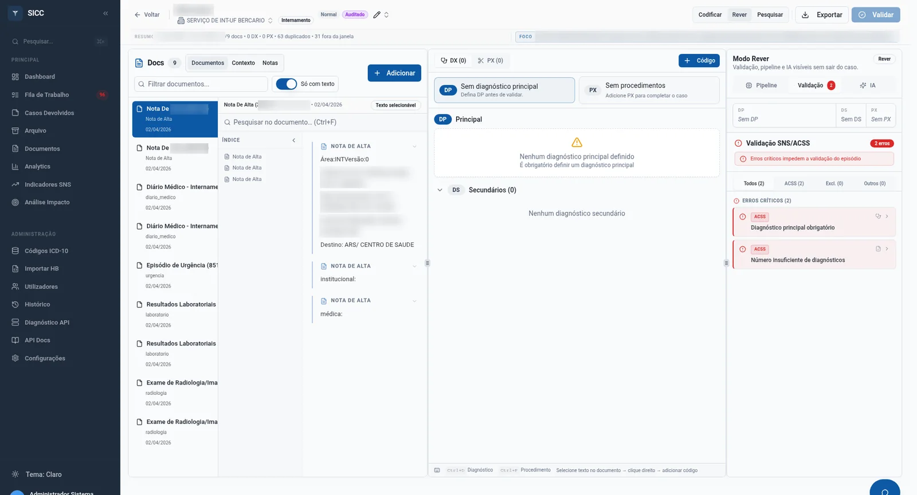917x495 pixels.
Task: Select the PX (0) tab
Action: 491,61
